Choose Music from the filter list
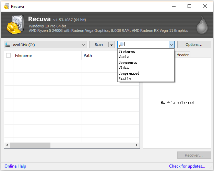Viewport: 214px width, 171px height. coord(146,57)
